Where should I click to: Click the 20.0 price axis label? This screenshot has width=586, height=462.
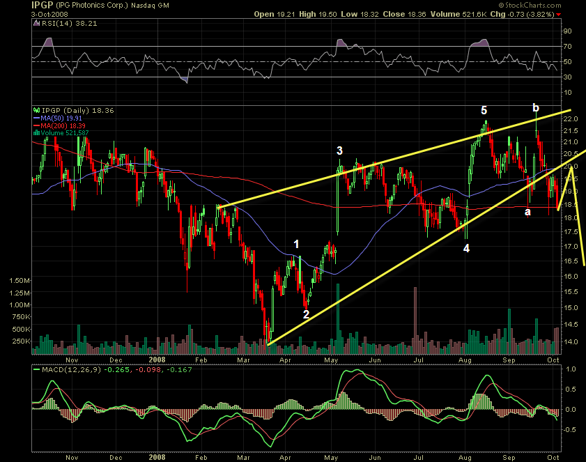click(x=571, y=167)
